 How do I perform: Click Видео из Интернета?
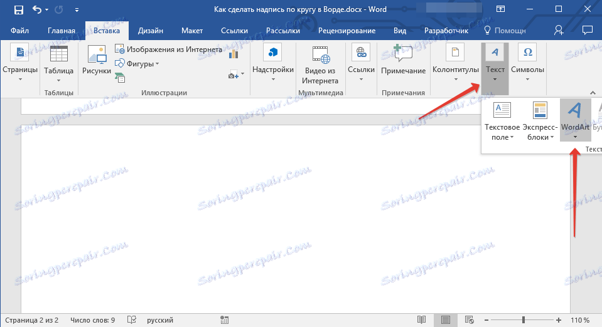tap(320, 65)
